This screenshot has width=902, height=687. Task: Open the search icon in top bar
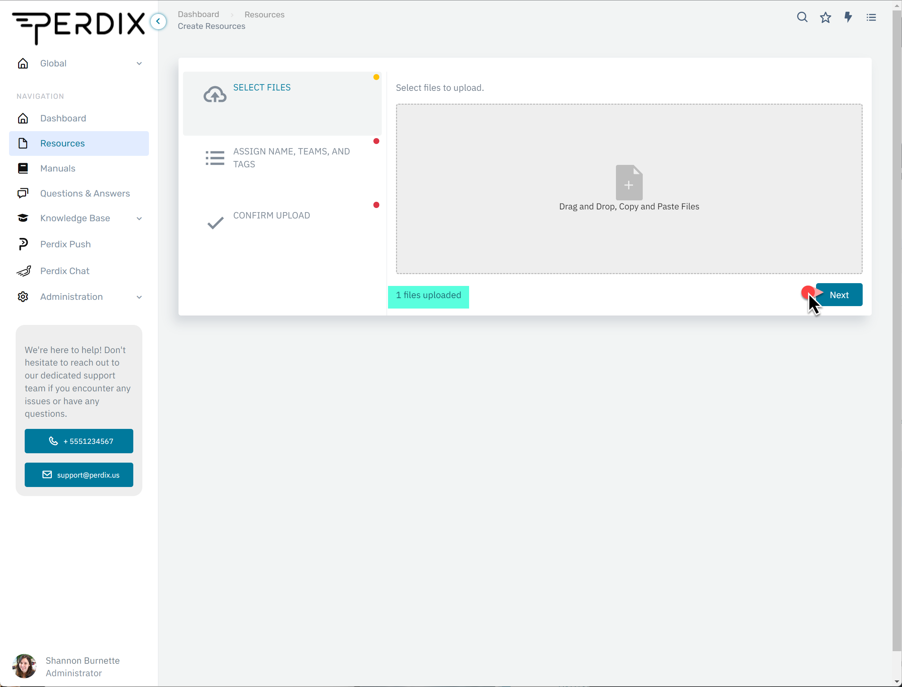point(802,17)
